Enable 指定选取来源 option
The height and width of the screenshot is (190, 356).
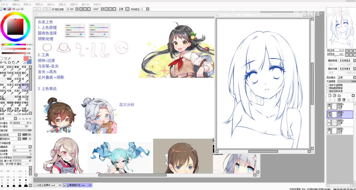tap(328, 91)
